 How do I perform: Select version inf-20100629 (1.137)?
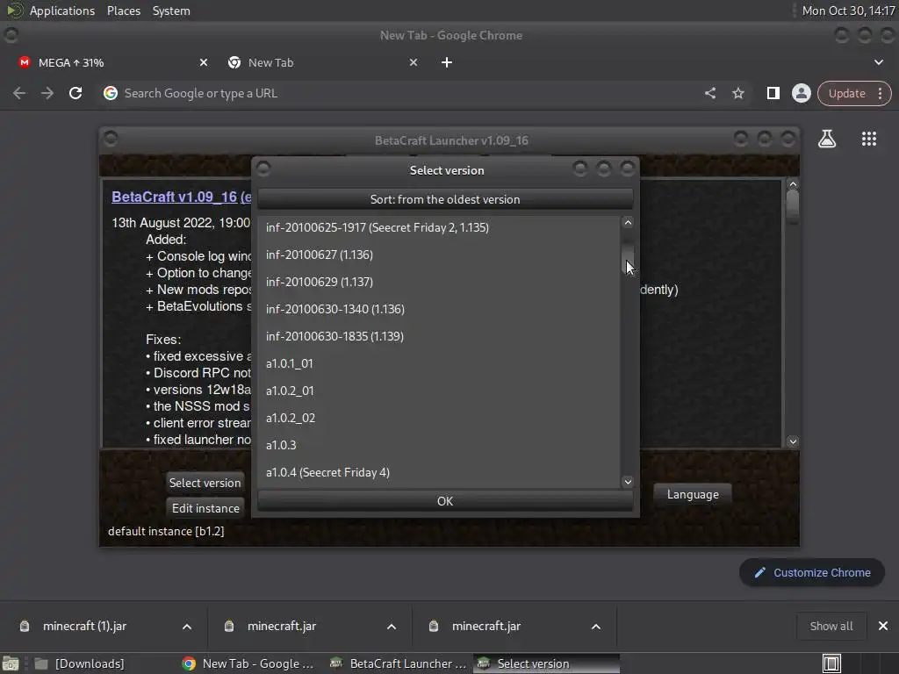point(439,282)
